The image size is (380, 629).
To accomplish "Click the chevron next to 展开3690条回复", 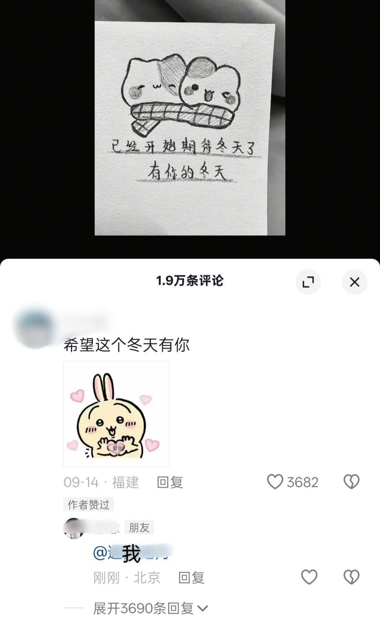I will (203, 608).
